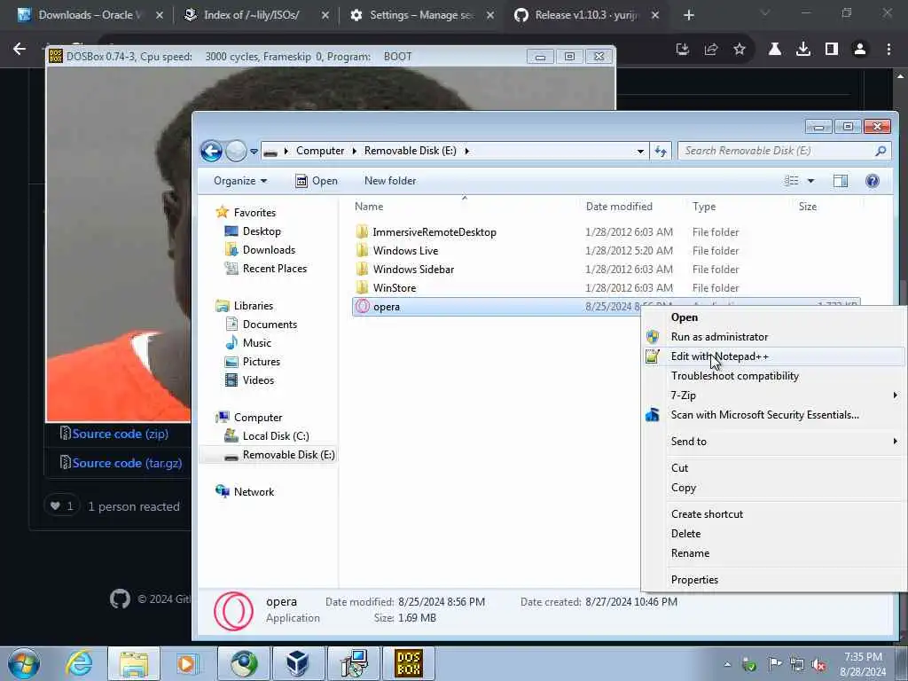Click New folder in Explorer toolbar
Screen dimensions: 908x681
click(x=390, y=181)
